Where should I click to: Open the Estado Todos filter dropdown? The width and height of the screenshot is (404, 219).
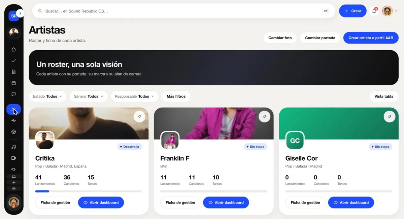click(47, 96)
